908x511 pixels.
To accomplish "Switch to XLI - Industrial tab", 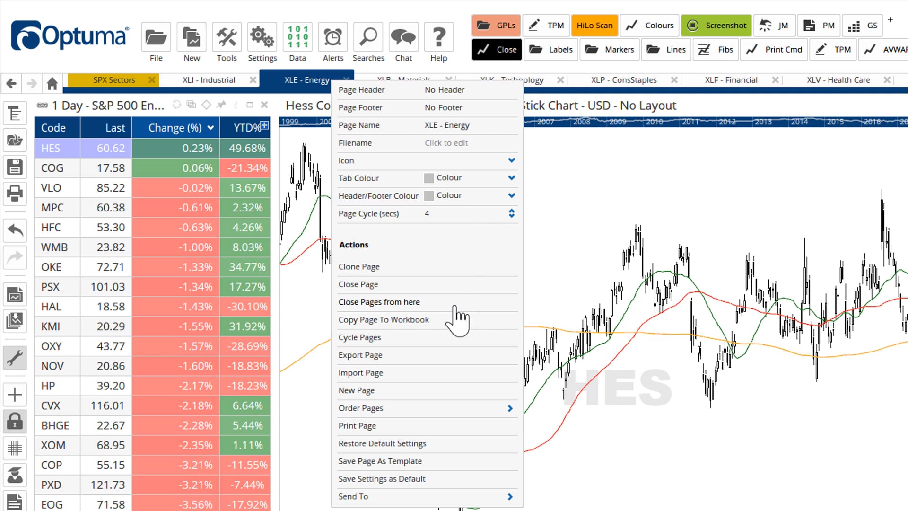I will 209,80.
